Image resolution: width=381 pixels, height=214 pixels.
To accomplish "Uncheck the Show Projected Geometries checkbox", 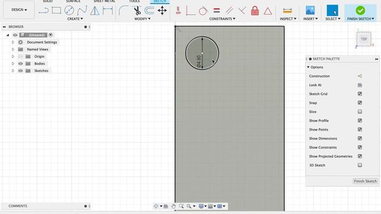I will tap(360, 156).
